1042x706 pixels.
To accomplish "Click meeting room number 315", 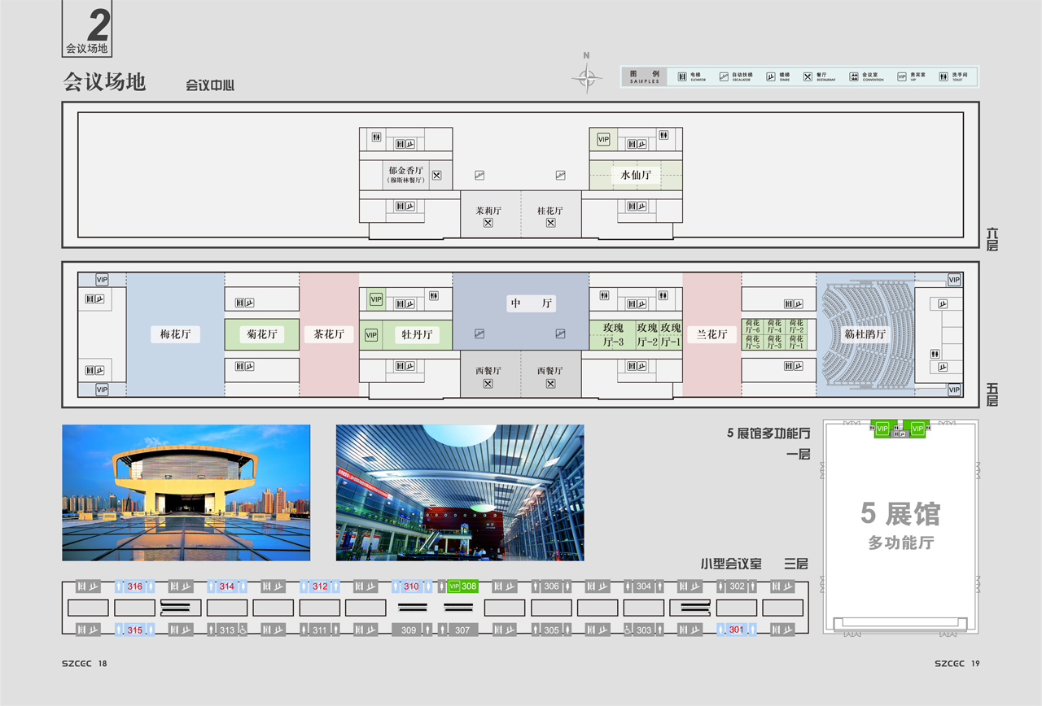I will [x=135, y=630].
